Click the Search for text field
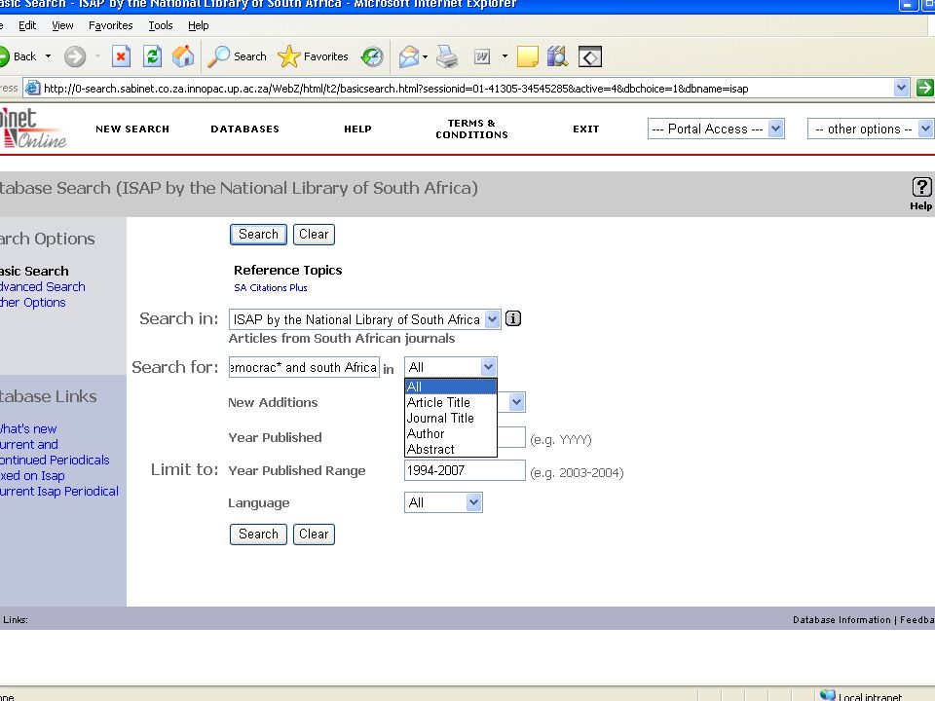 click(x=304, y=367)
